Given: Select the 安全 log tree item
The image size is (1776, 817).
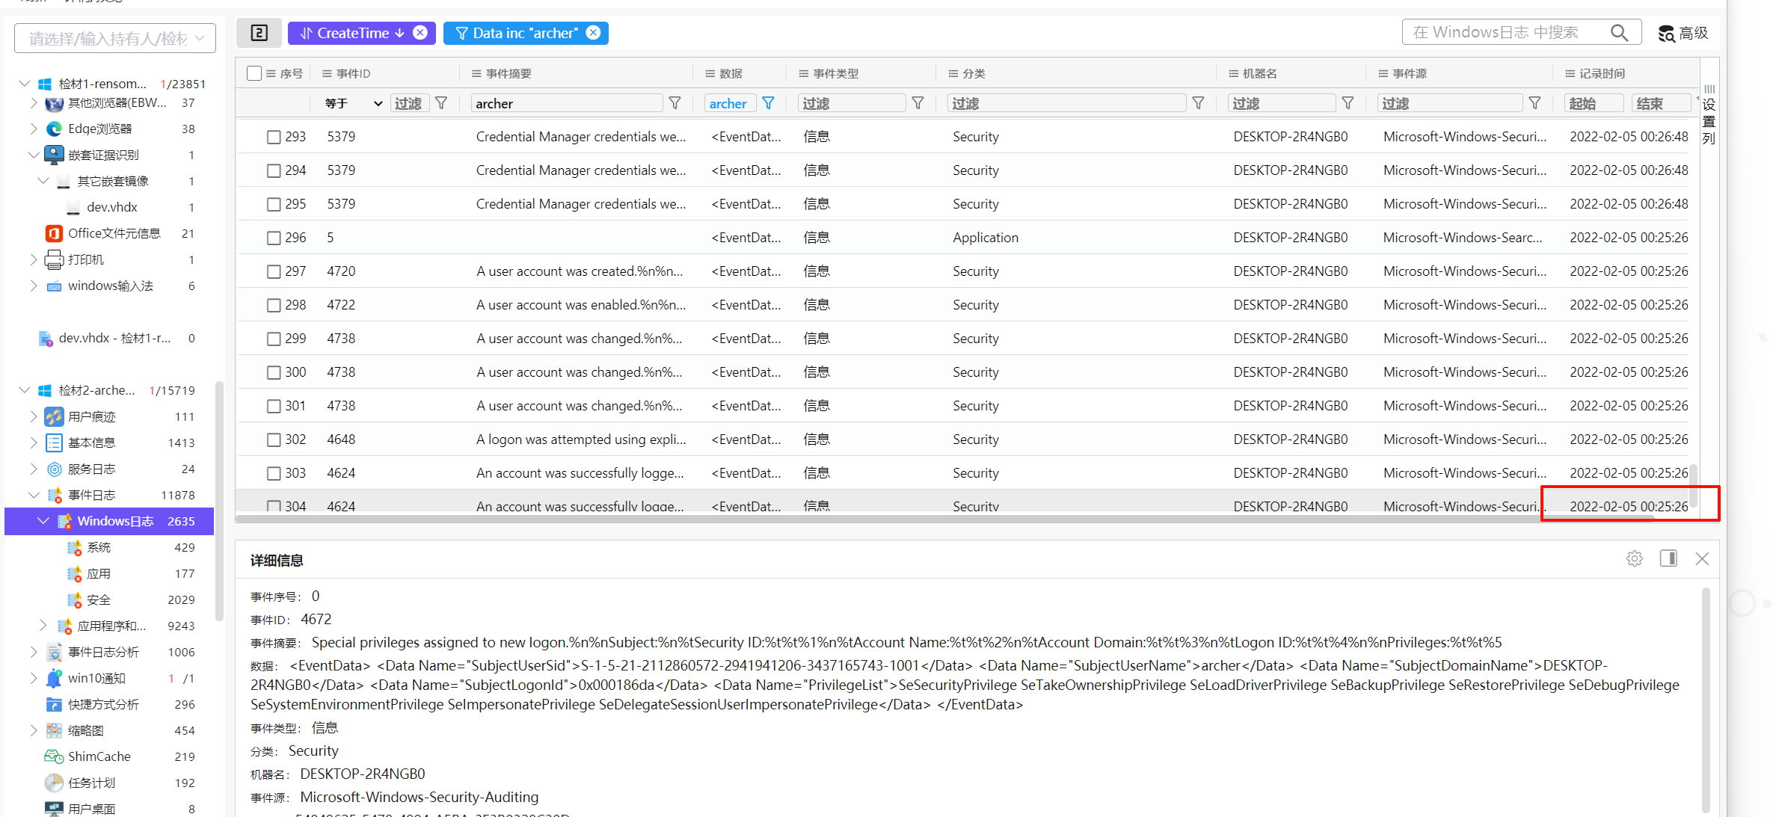Looking at the screenshot, I should pyautogui.click(x=98, y=599).
